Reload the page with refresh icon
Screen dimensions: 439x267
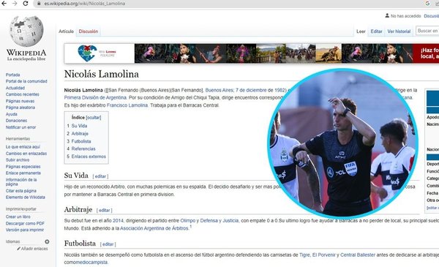(26, 4)
